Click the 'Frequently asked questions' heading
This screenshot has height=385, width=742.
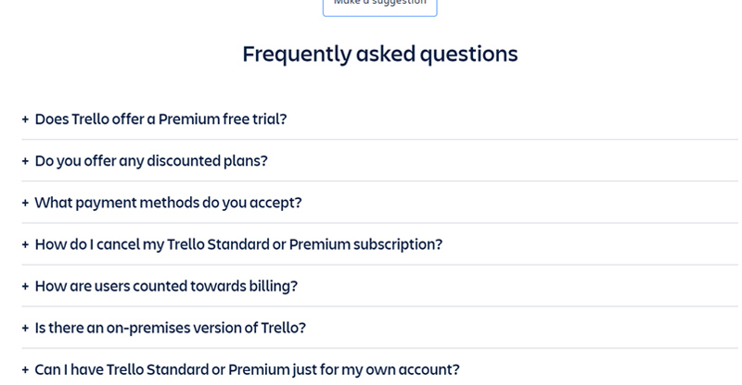[x=379, y=54]
